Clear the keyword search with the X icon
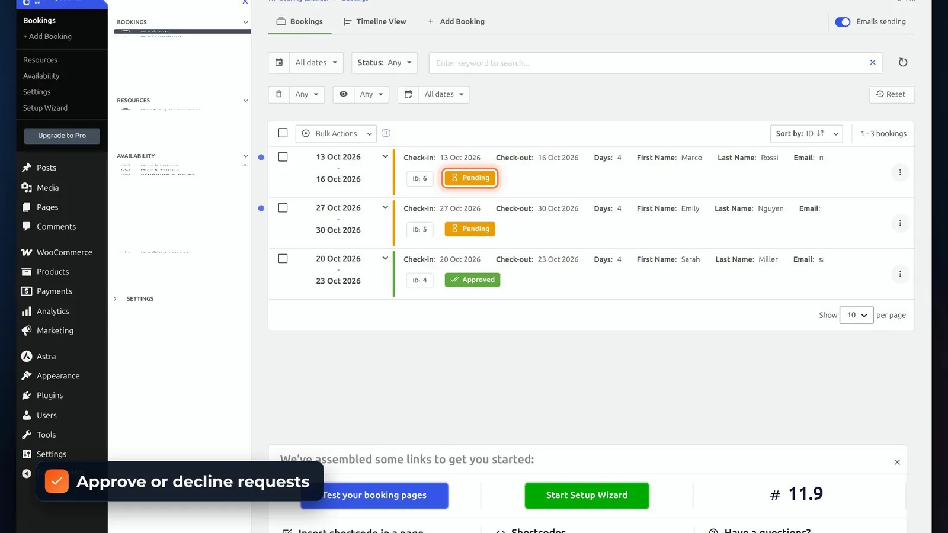The image size is (948, 533). (x=872, y=62)
